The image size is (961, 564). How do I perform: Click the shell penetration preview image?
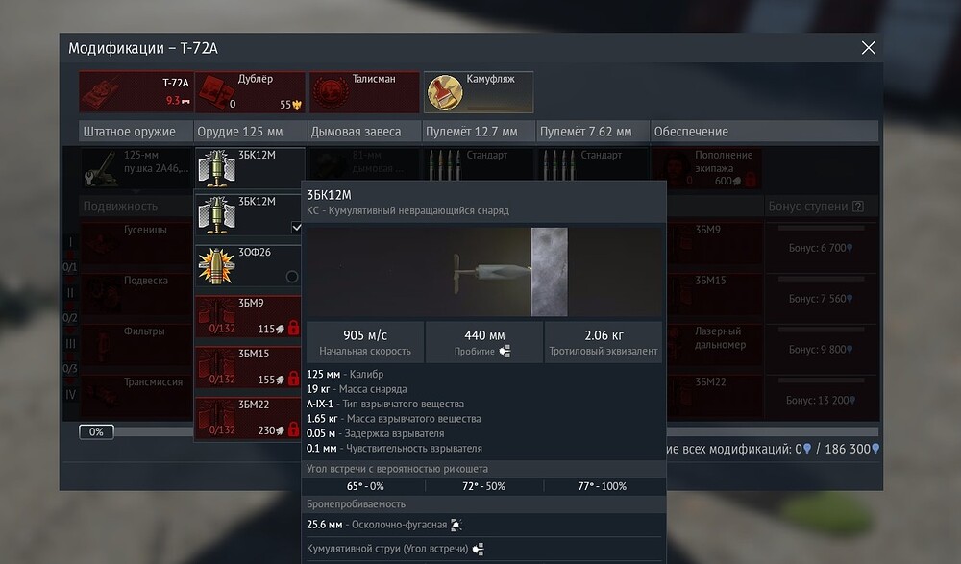pos(484,272)
